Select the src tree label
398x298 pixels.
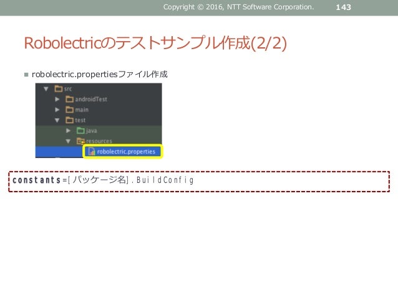pyautogui.click(x=68, y=89)
